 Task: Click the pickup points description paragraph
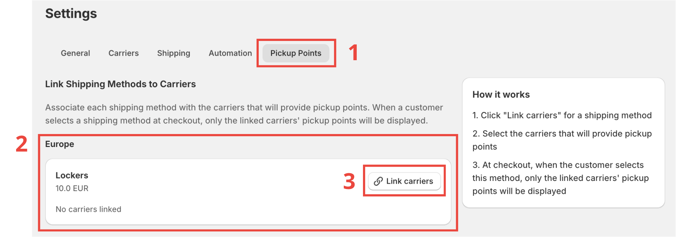244,114
